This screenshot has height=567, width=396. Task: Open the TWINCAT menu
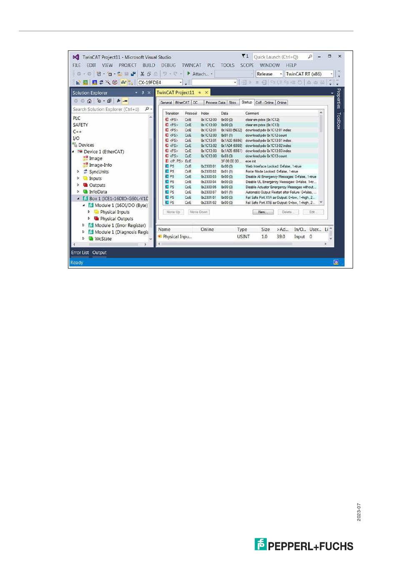[x=191, y=65]
